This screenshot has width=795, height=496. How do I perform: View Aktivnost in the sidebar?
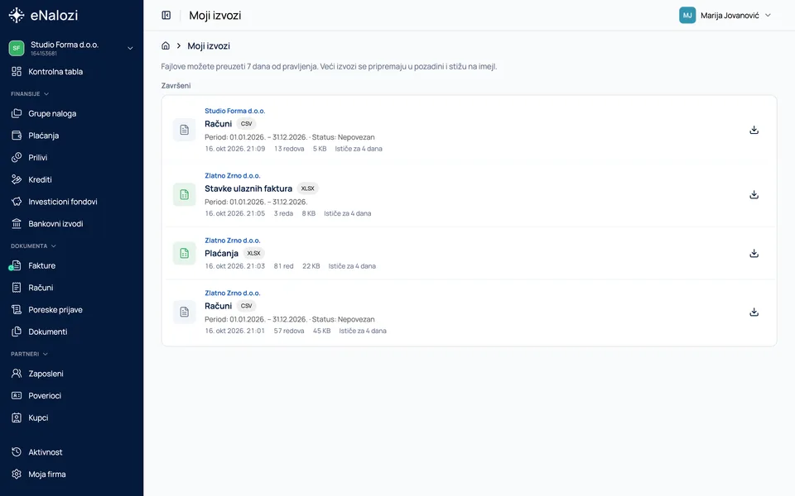71,452
